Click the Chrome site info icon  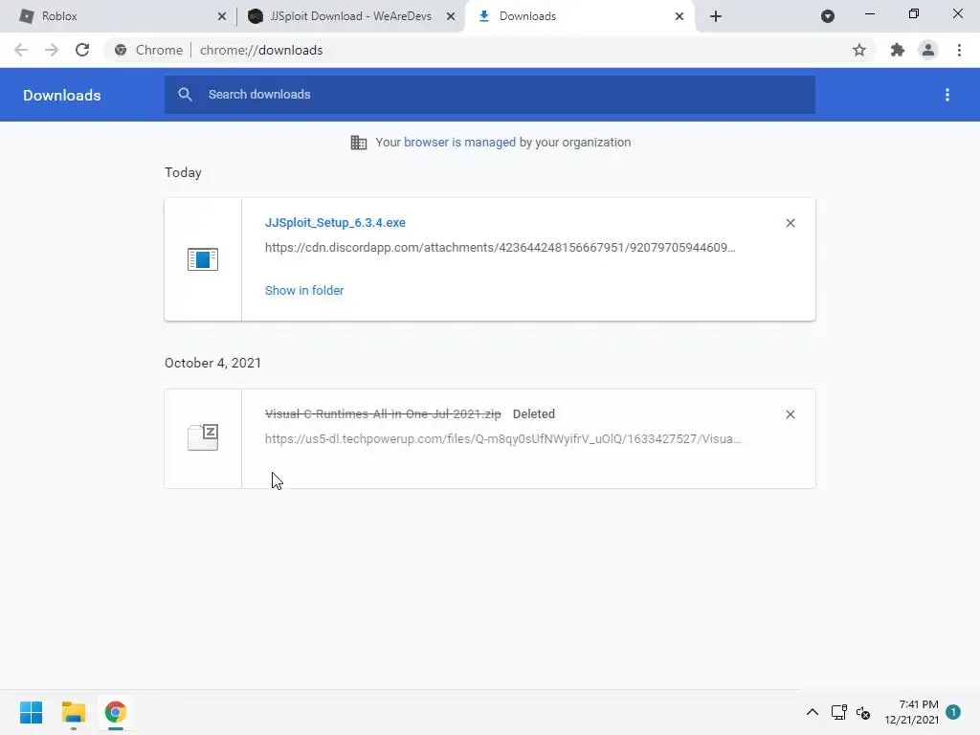tap(121, 50)
